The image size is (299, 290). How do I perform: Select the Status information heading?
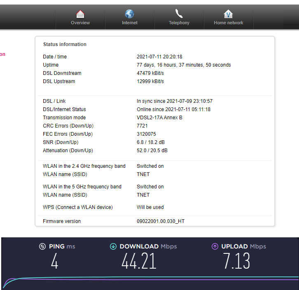(x=65, y=44)
